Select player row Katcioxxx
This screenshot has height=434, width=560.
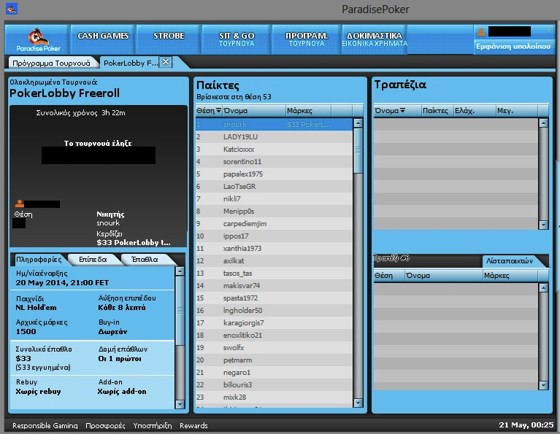tap(274, 150)
